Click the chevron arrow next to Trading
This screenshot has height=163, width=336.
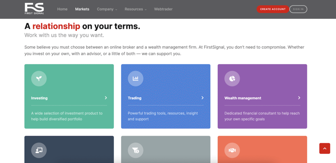tap(202, 98)
